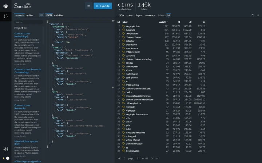Focus the requests search field
This screenshot has height=163, width=262.
pyautogui.click(x=28, y=22)
